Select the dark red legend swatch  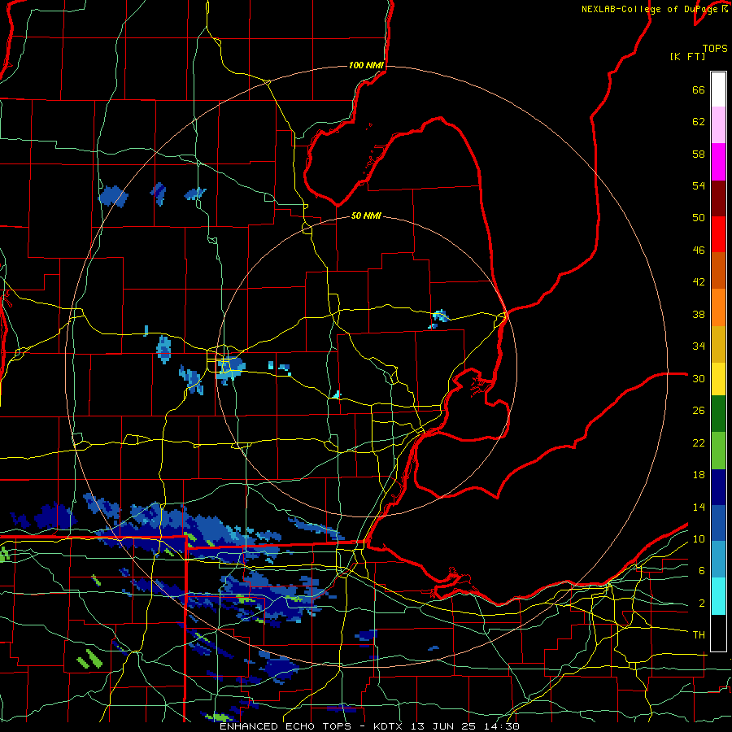pyautogui.click(x=718, y=198)
